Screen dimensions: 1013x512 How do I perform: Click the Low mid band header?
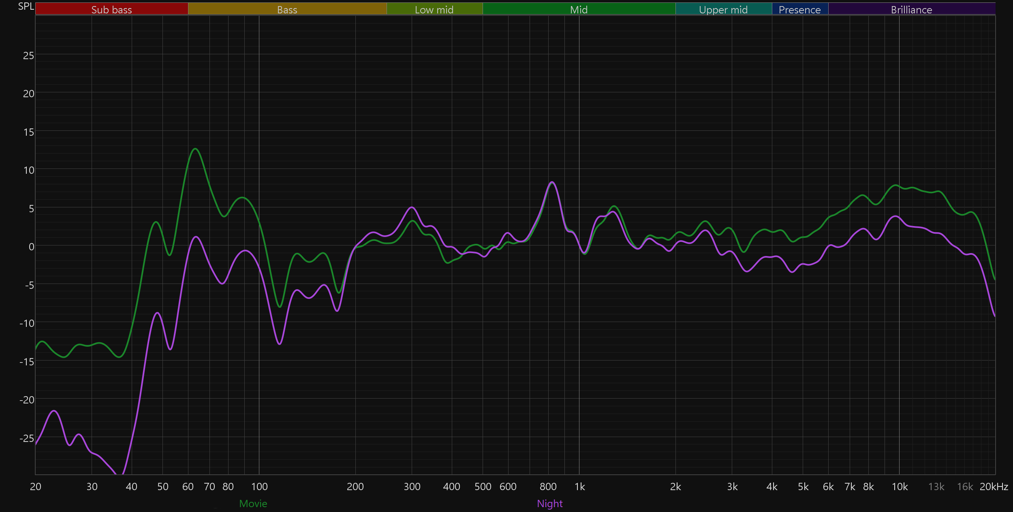pyautogui.click(x=434, y=9)
